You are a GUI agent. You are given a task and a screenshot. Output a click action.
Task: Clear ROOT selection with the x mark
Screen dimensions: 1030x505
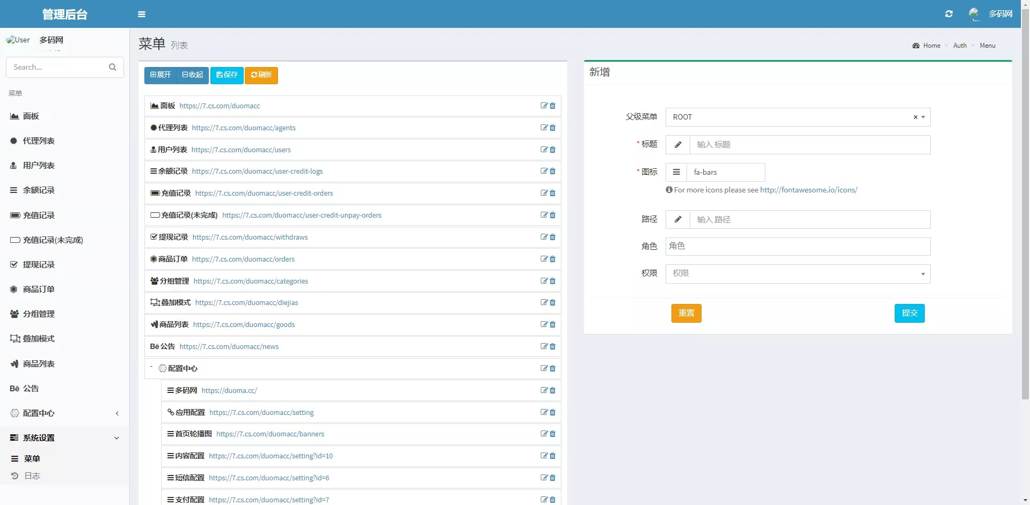915,117
